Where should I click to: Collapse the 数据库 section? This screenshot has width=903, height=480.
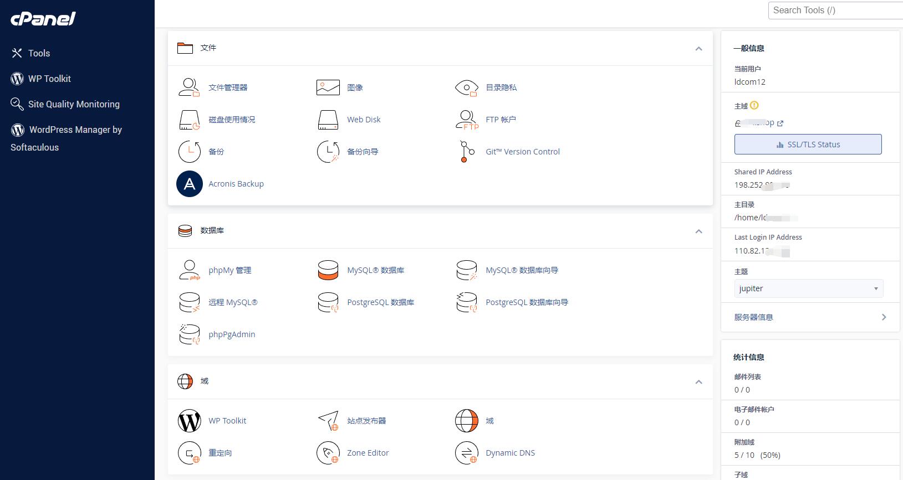pyautogui.click(x=698, y=231)
